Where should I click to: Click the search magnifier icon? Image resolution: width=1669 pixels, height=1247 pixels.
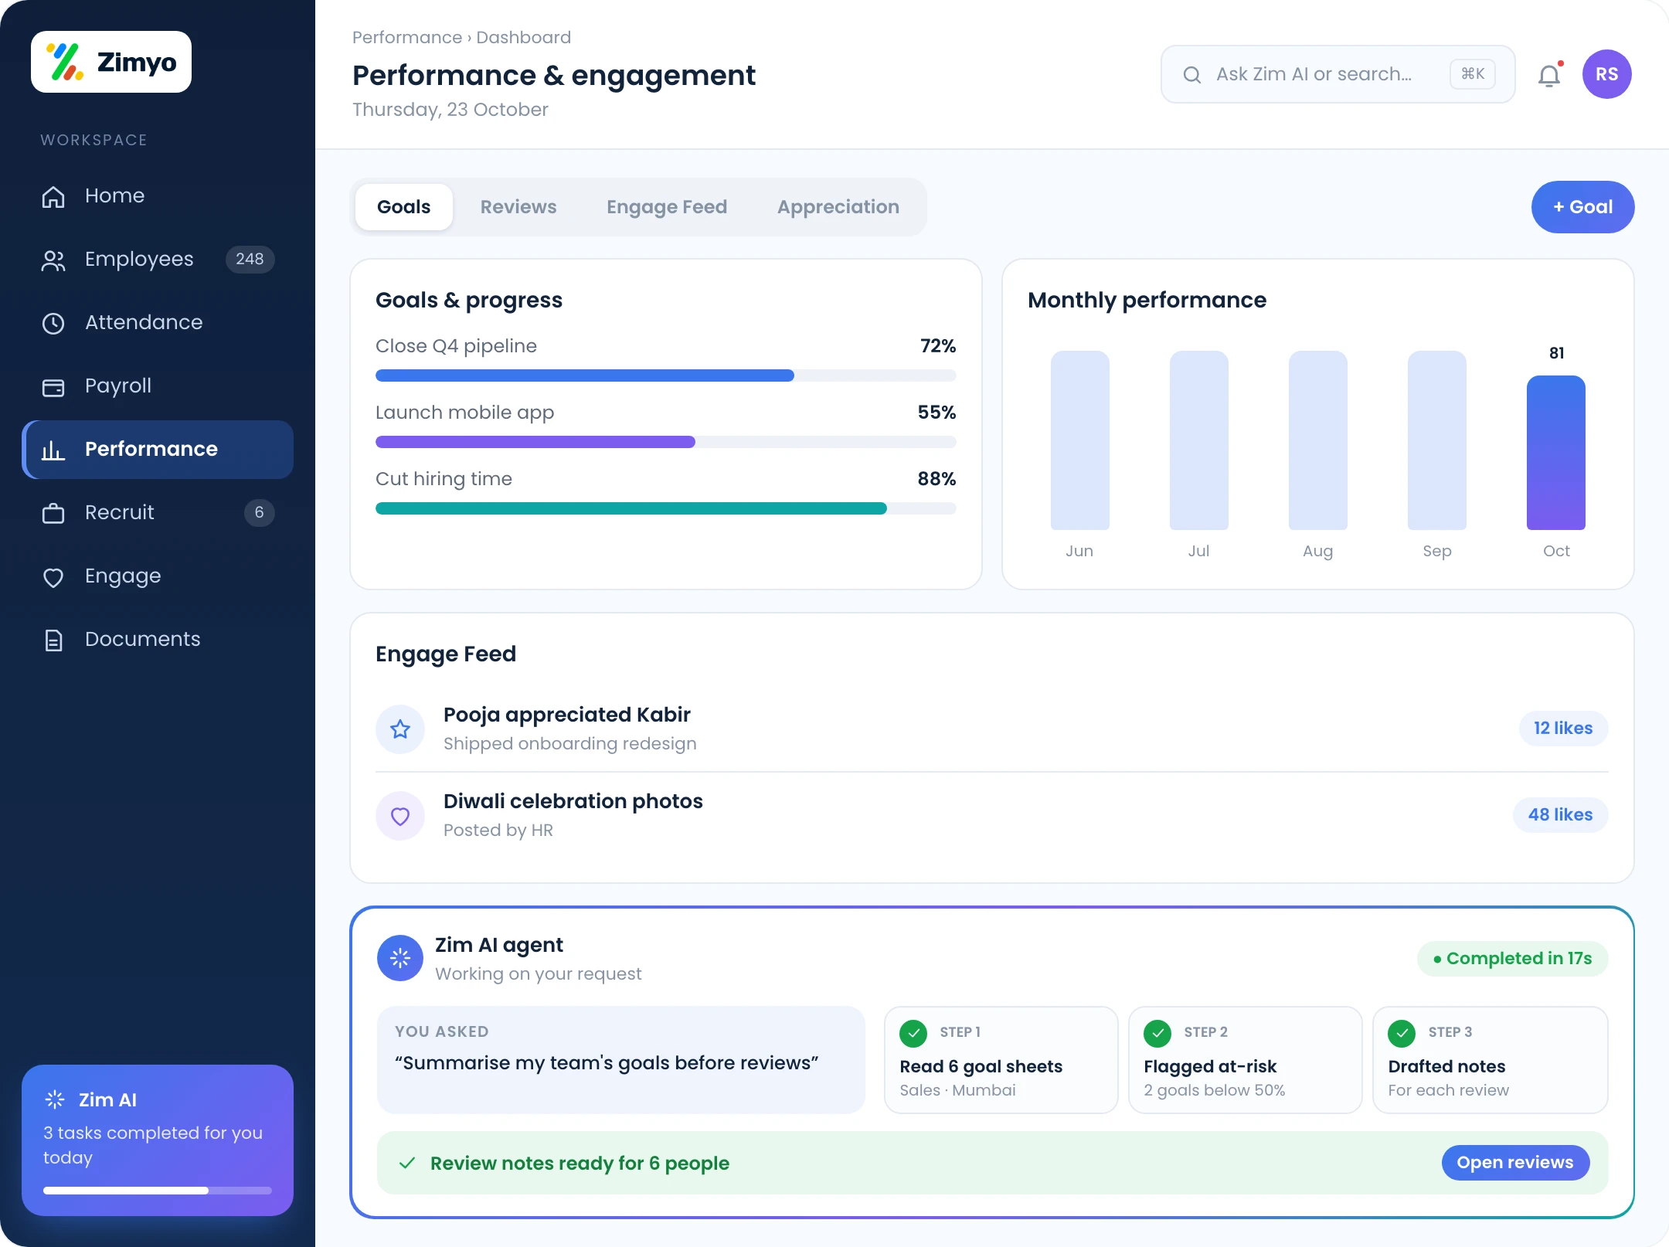pyautogui.click(x=1192, y=75)
